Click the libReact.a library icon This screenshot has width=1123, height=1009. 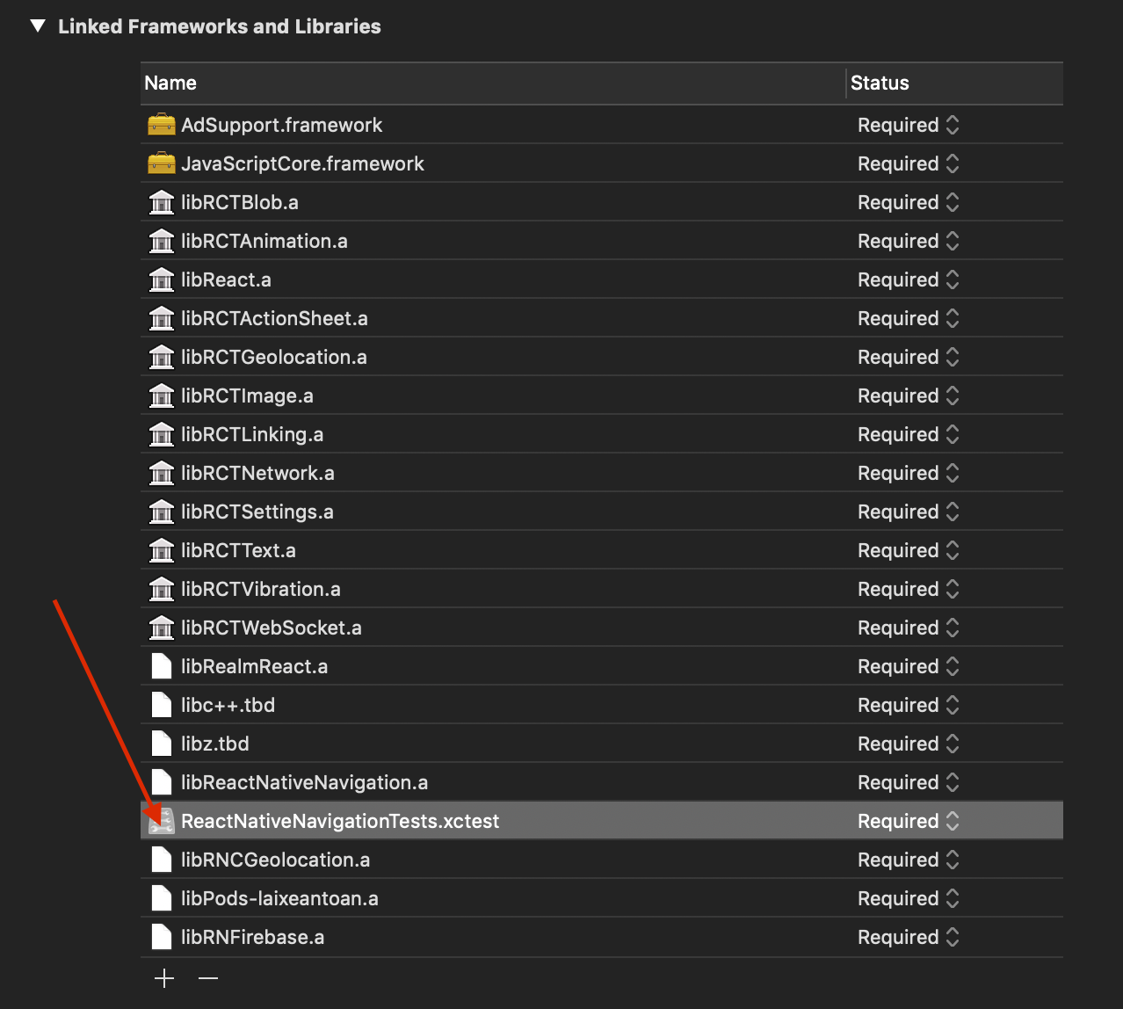tap(162, 279)
